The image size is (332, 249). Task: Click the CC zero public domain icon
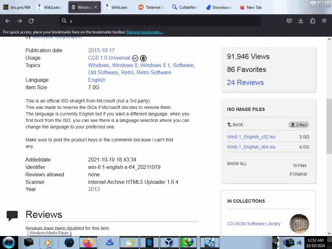tap(143, 58)
